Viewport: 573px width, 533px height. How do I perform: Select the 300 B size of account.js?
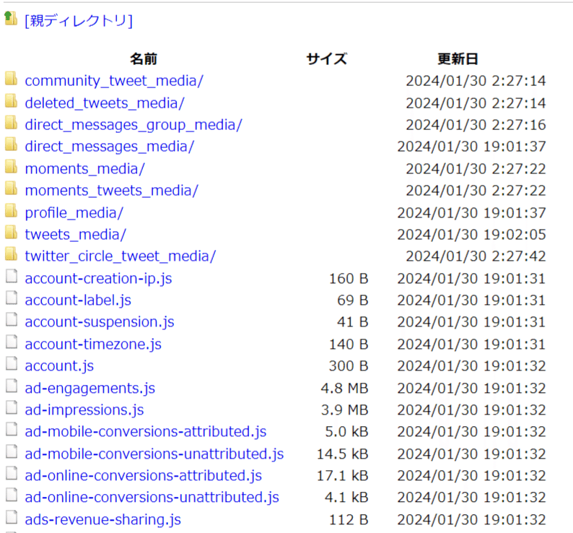pyautogui.click(x=349, y=366)
